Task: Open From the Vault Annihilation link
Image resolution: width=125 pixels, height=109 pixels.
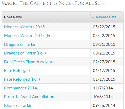Action: click(29, 97)
